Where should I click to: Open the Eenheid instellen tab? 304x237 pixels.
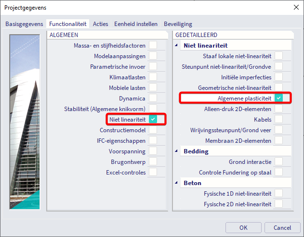(x=137, y=24)
